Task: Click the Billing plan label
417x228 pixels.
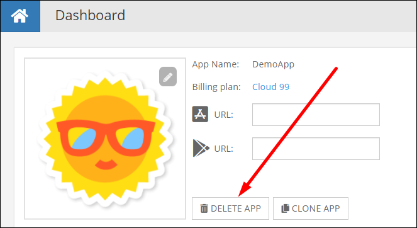Action: pyautogui.click(x=216, y=87)
